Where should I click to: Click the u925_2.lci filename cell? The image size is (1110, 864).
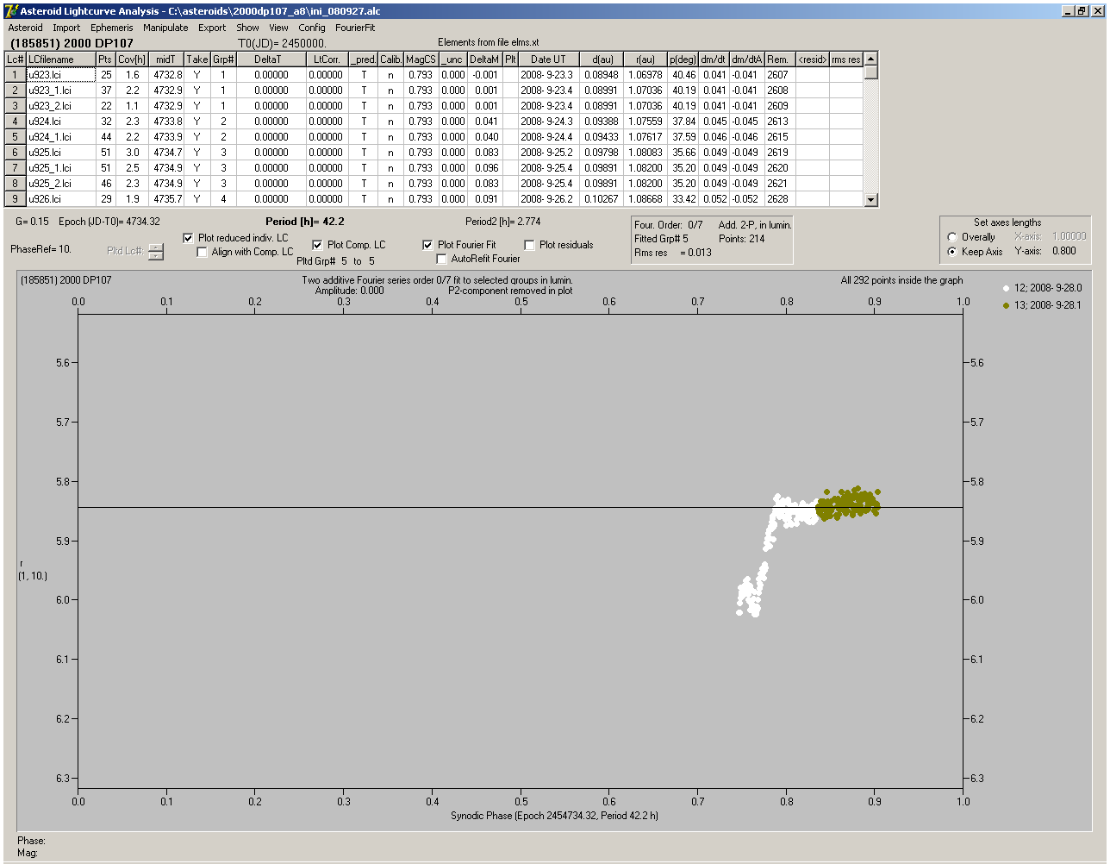(60, 184)
